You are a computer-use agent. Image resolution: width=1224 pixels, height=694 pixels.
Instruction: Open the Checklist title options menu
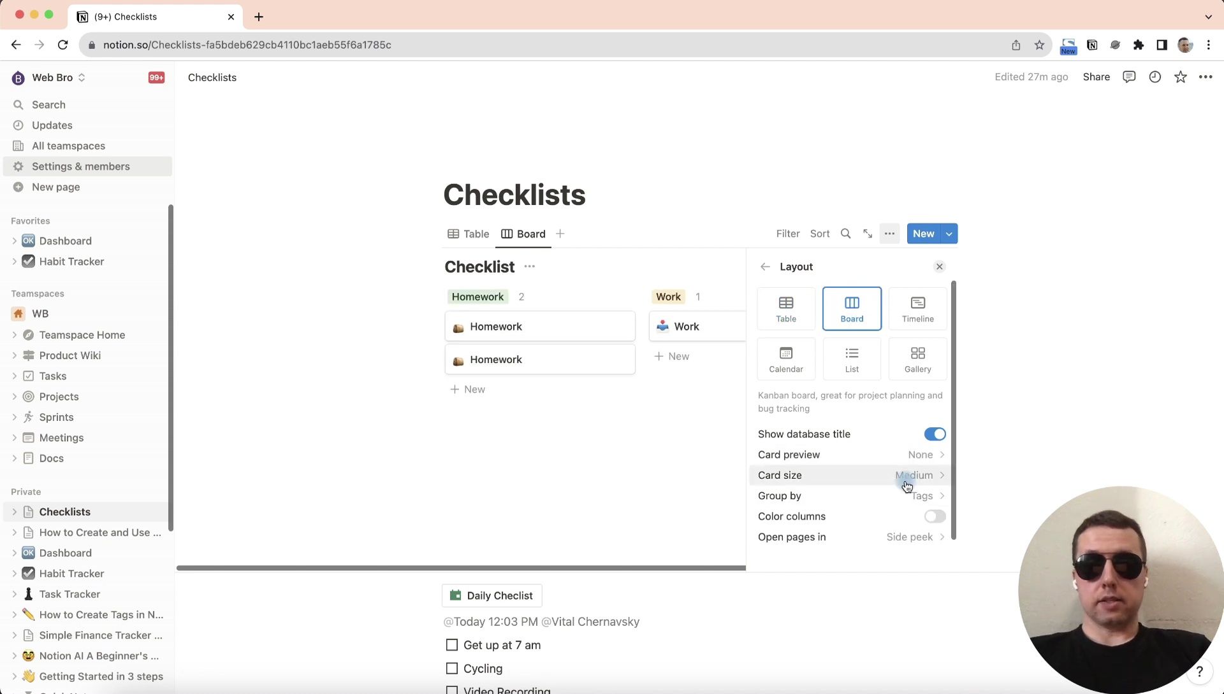click(529, 267)
